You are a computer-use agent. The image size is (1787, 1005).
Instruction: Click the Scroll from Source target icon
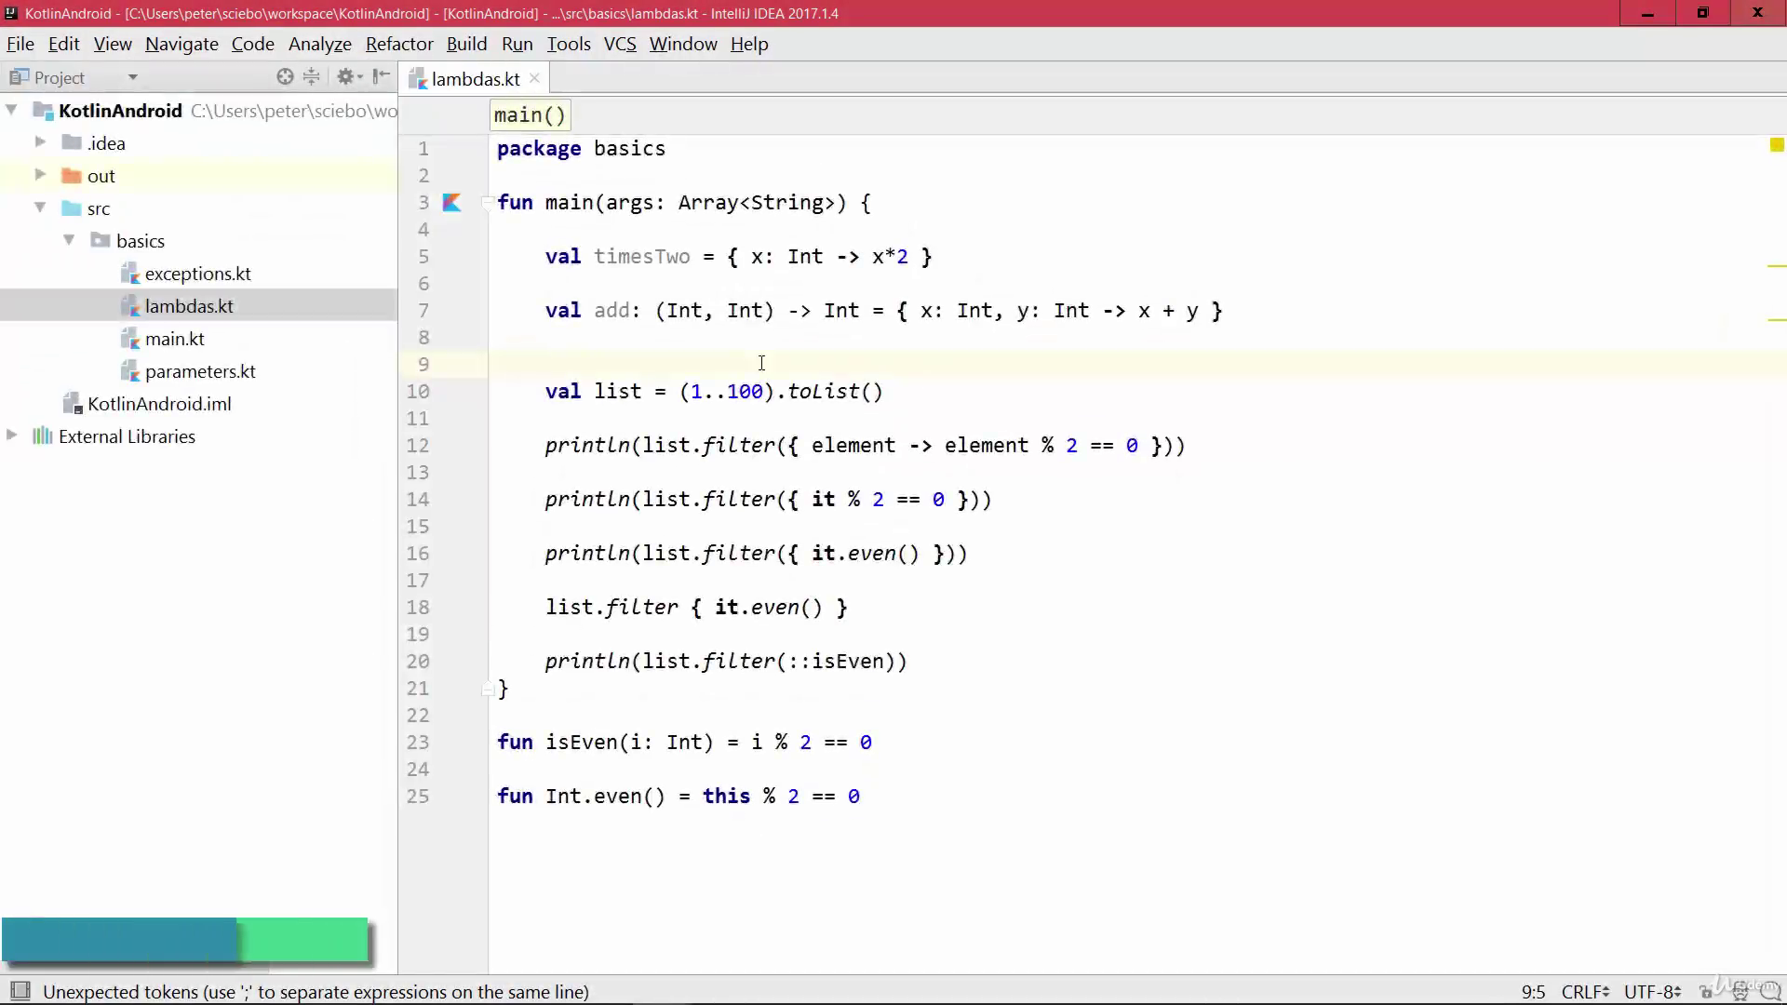[285, 77]
